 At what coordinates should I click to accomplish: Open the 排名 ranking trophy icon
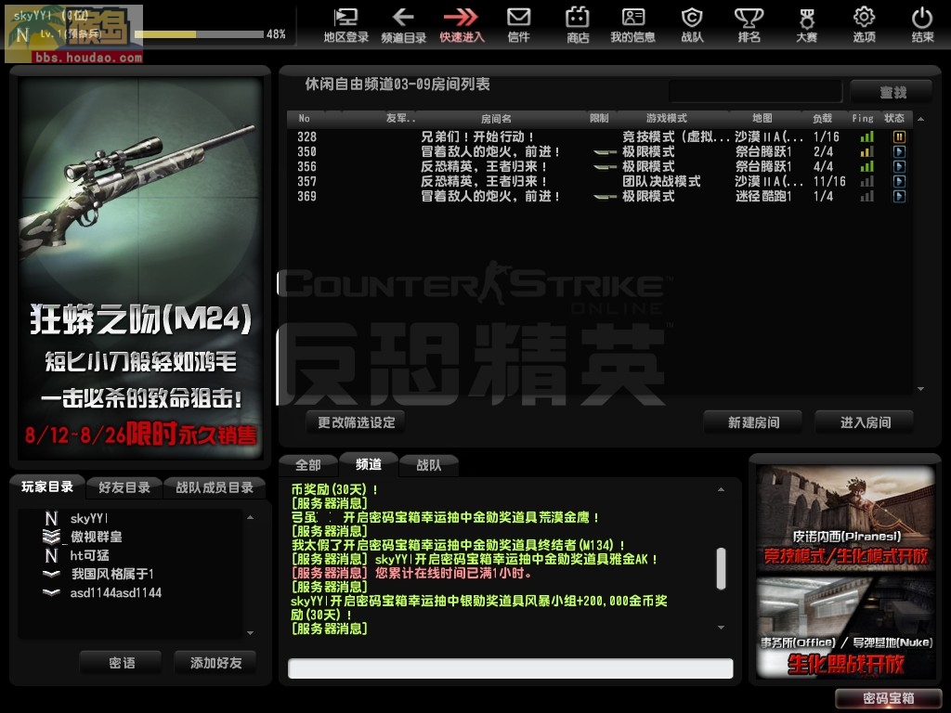pos(749,25)
